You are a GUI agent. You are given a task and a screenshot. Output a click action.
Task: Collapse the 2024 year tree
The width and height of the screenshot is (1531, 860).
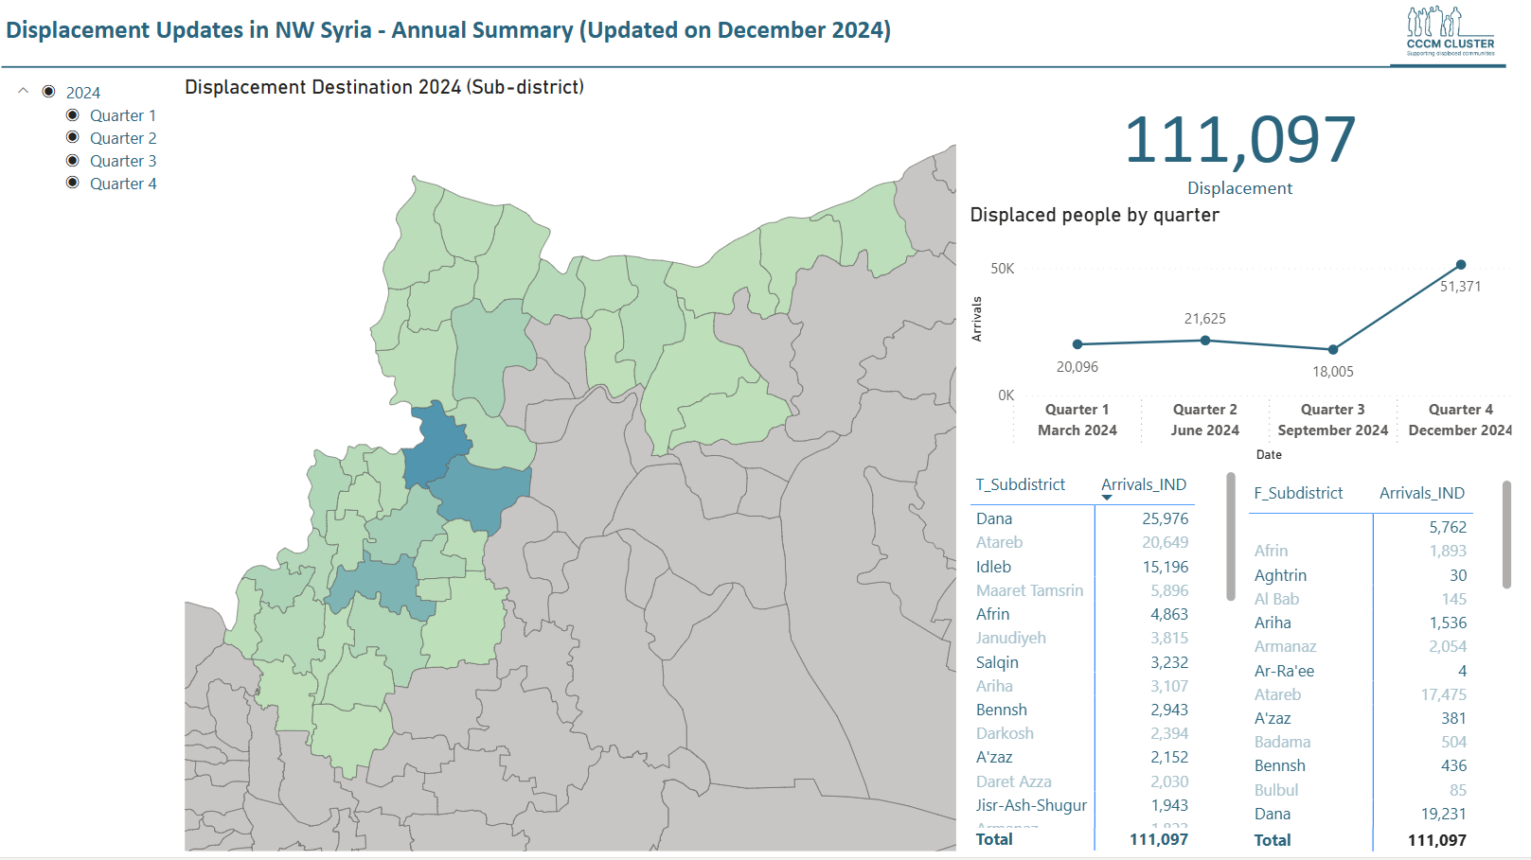(24, 92)
